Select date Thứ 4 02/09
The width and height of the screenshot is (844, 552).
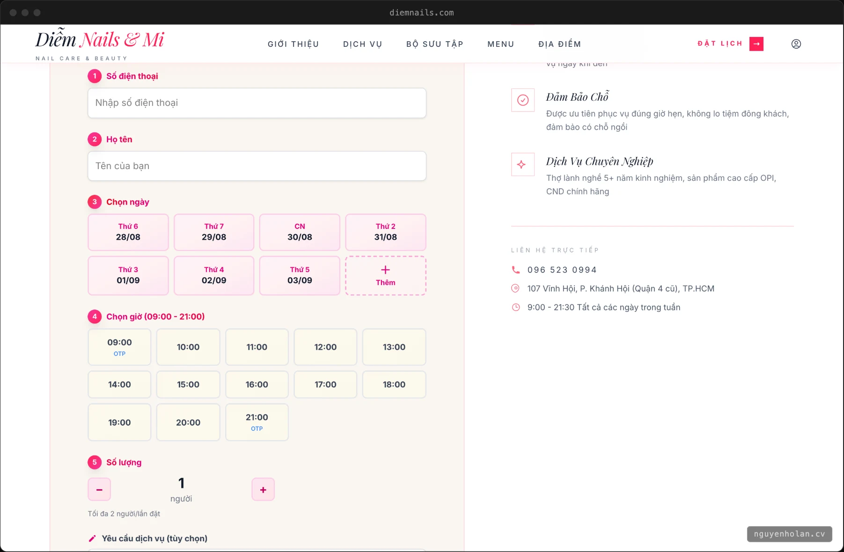click(214, 275)
